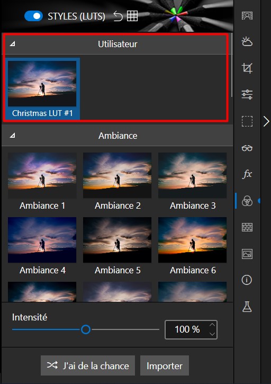Viewport: 271px width, 384px height.
Task: Open the image information (i) icon
Action: [247, 280]
